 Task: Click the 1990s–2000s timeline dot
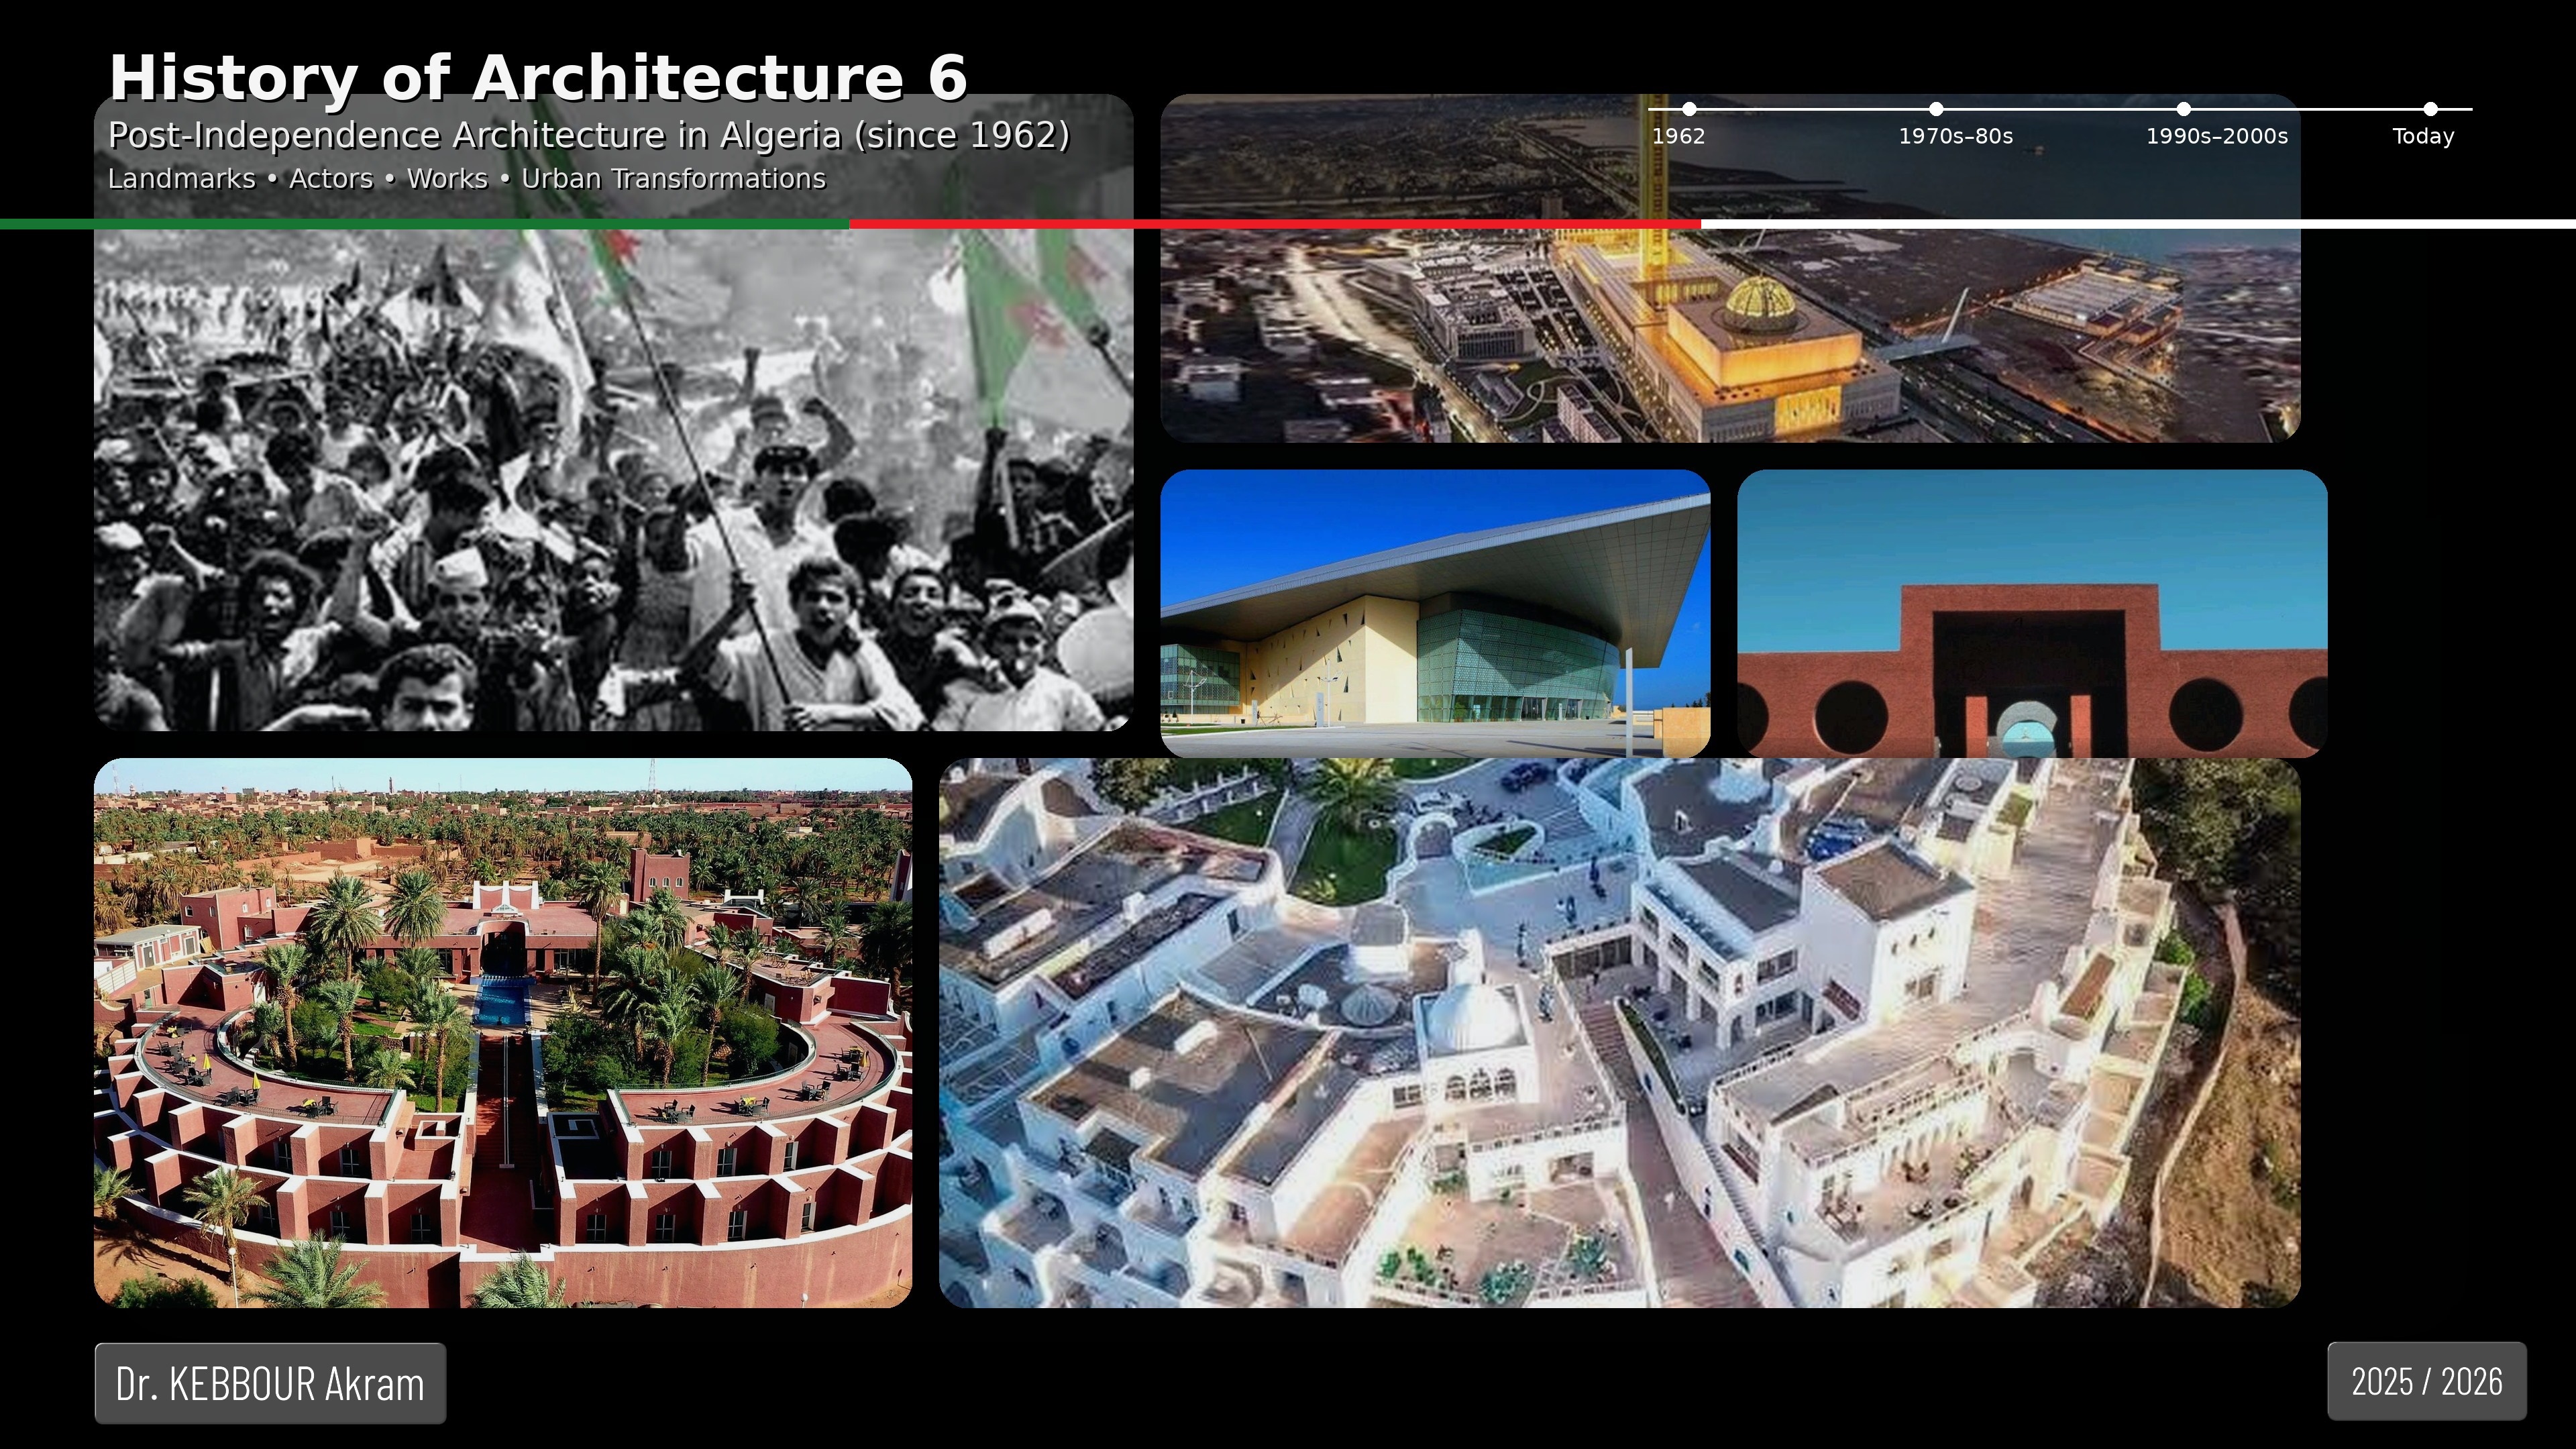(x=2184, y=109)
